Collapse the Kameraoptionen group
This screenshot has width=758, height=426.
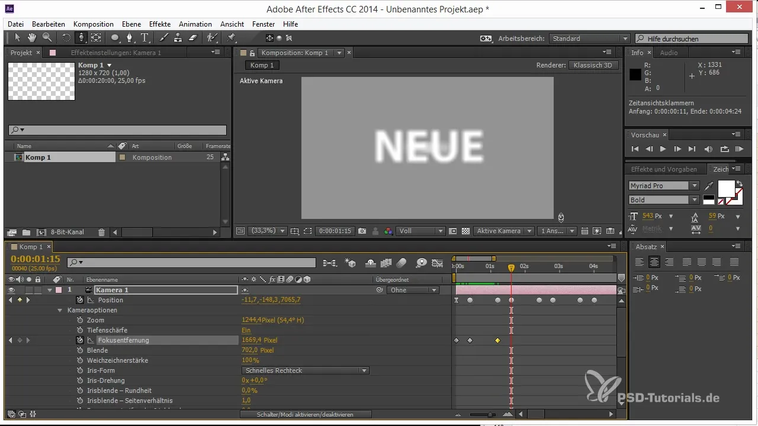(x=60, y=310)
